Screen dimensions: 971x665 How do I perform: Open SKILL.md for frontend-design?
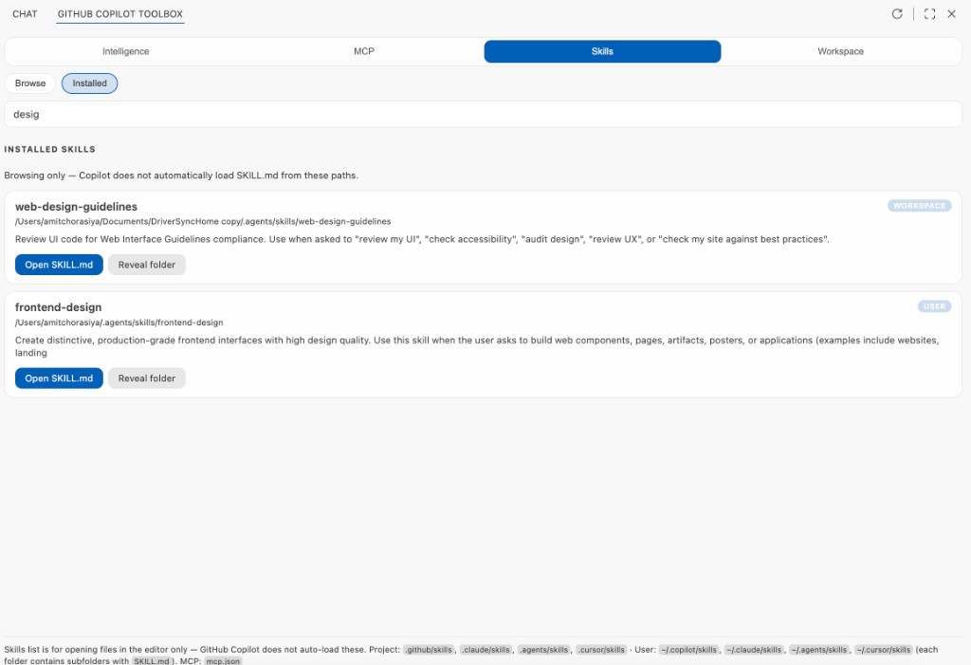click(x=59, y=377)
